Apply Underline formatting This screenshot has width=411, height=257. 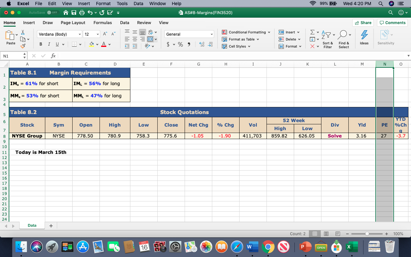pos(57,44)
